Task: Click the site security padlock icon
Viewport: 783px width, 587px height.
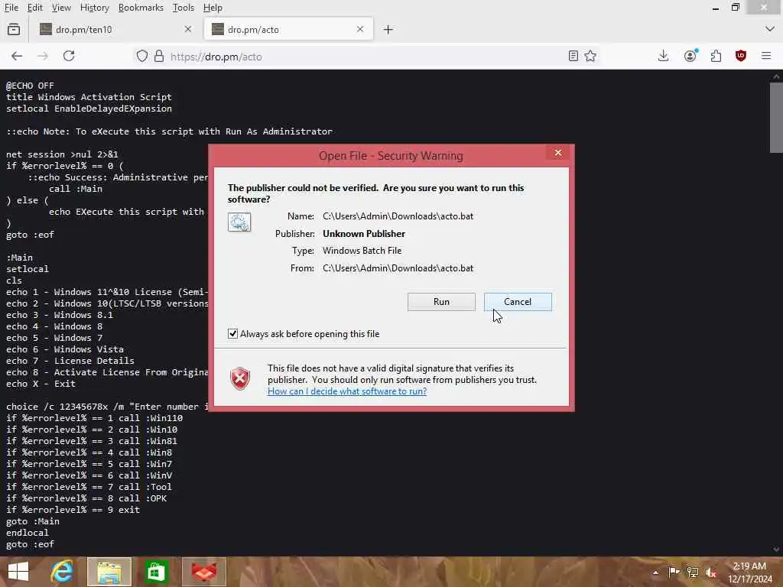Action: (159, 56)
